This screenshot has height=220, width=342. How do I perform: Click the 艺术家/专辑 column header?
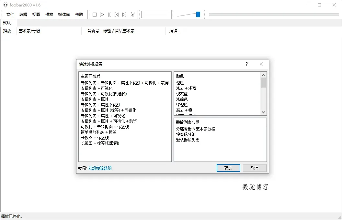tap(49, 31)
